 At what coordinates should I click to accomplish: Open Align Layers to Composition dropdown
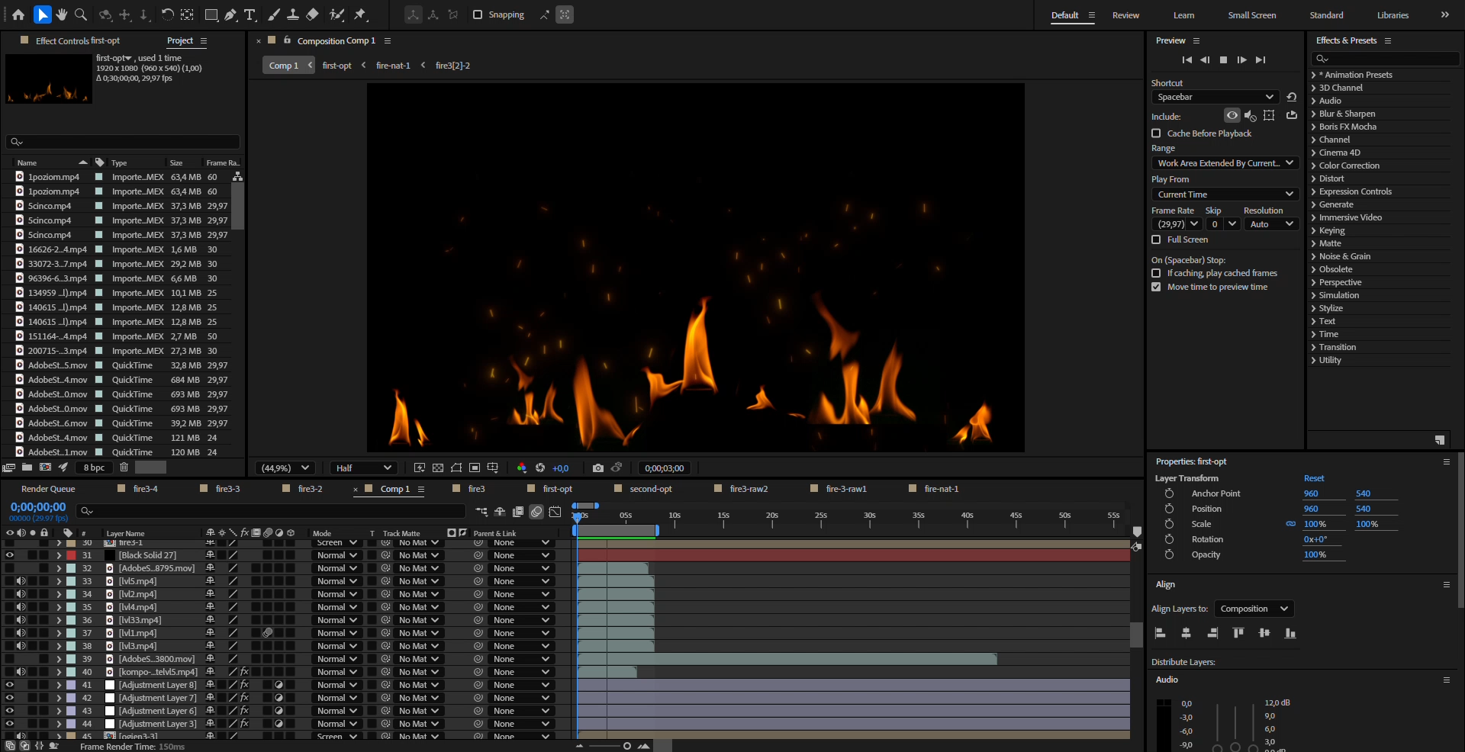pyautogui.click(x=1253, y=609)
